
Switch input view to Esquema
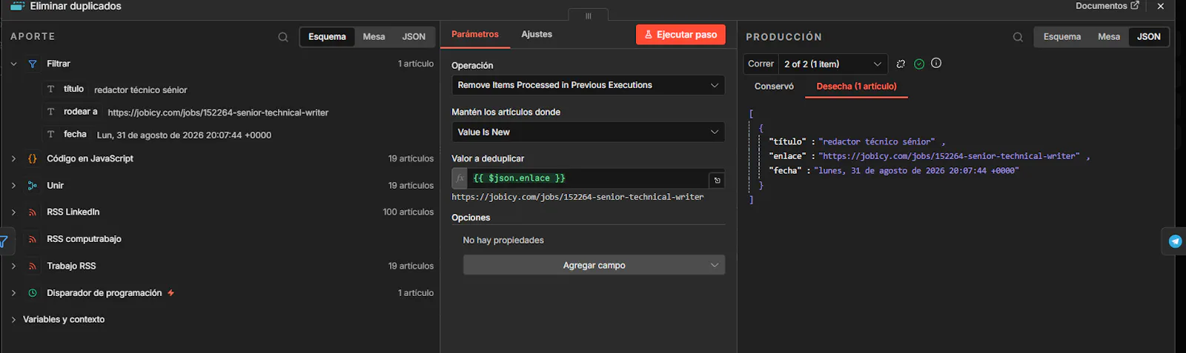coord(327,37)
